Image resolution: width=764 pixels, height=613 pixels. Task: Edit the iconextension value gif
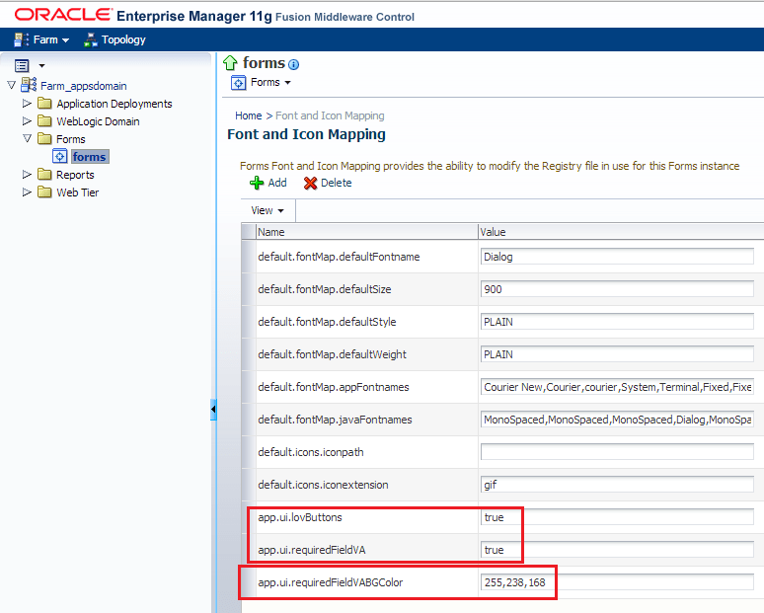pos(617,485)
